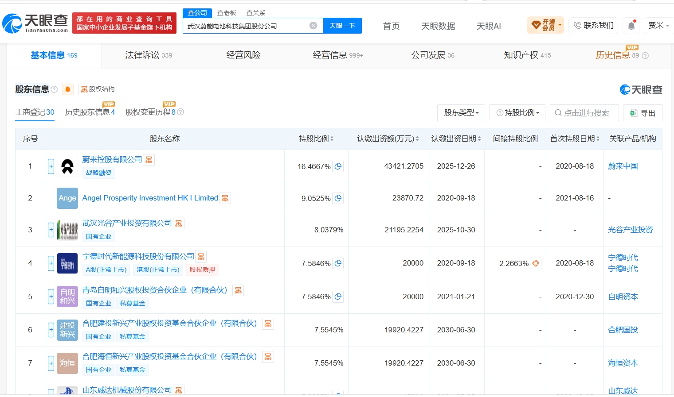Viewport: 674px width, 397px height.
Task: Expand the 蔚来控股有限公司 shareholder row
Action: point(51,166)
